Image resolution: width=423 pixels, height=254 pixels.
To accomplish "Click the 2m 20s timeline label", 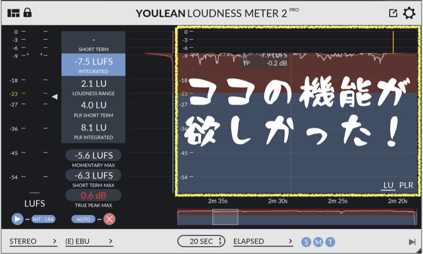I will 398,201.
